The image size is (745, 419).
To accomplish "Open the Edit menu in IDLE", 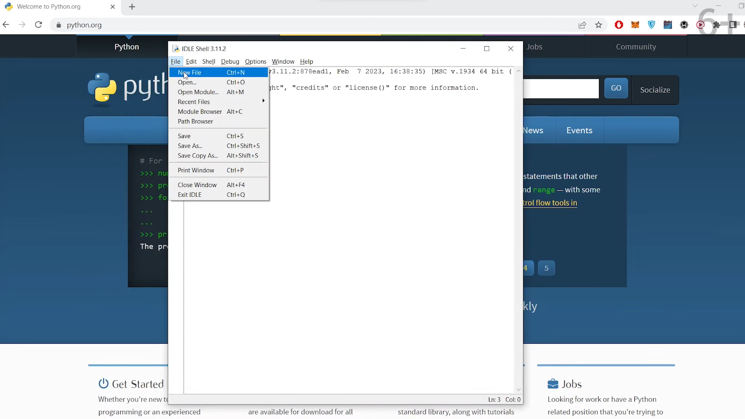I will (x=191, y=61).
